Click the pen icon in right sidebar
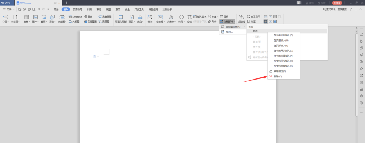 pos(361,34)
